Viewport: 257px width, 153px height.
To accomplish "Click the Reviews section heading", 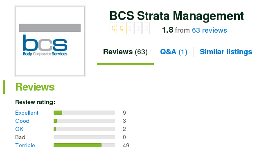I will 35,87.
